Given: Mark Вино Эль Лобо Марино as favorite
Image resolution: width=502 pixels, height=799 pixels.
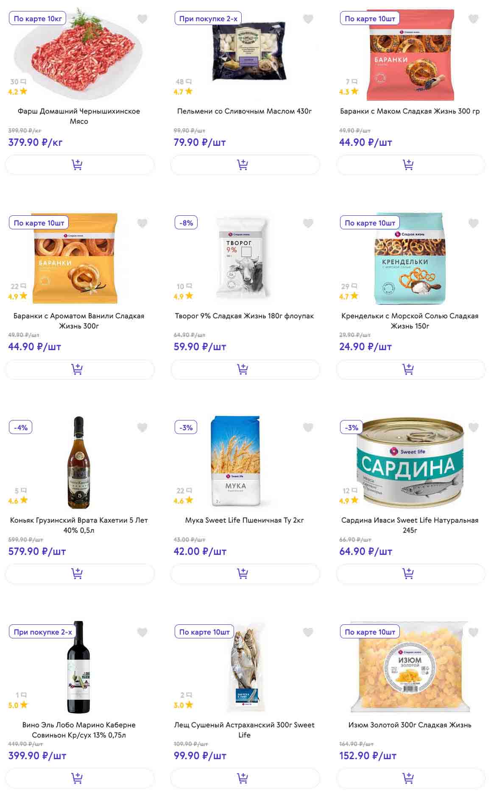Looking at the screenshot, I should tap(142, 632).
